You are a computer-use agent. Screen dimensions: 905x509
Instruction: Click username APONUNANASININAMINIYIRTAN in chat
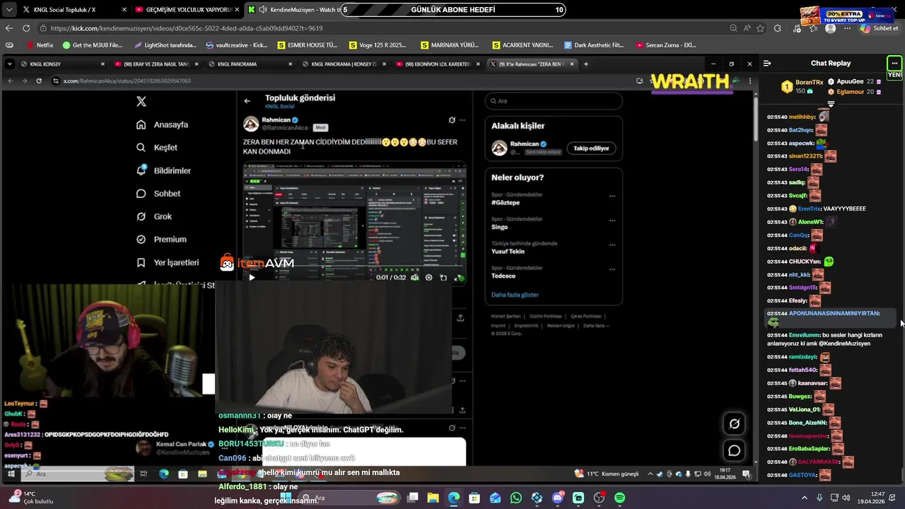[834, 313]
